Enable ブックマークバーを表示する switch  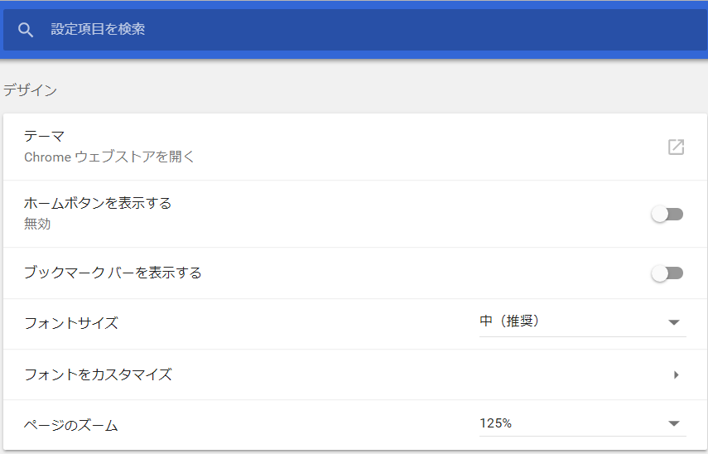[x=667, y=273]
